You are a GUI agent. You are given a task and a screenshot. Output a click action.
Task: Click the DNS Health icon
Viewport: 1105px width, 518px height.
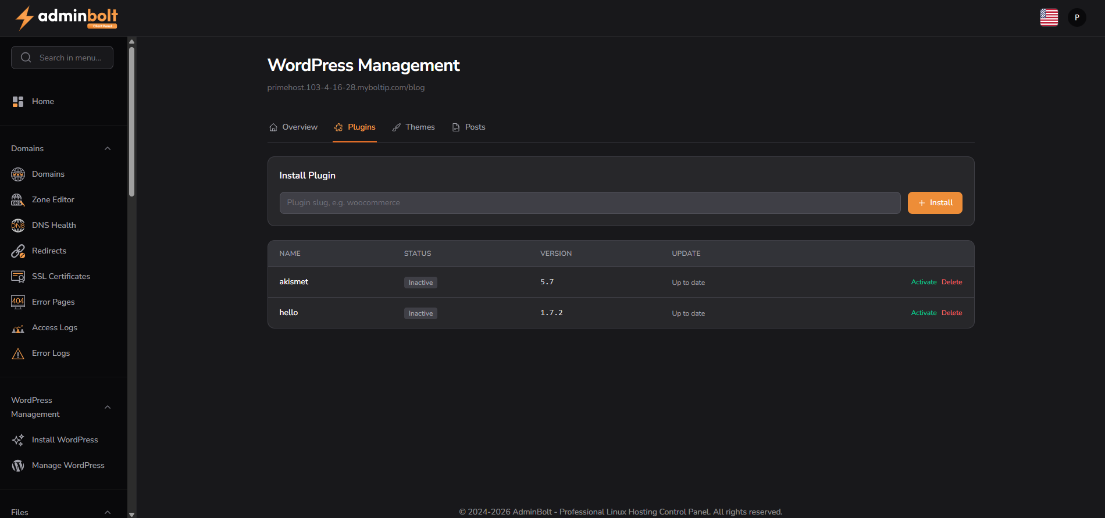tap(18, 225)
